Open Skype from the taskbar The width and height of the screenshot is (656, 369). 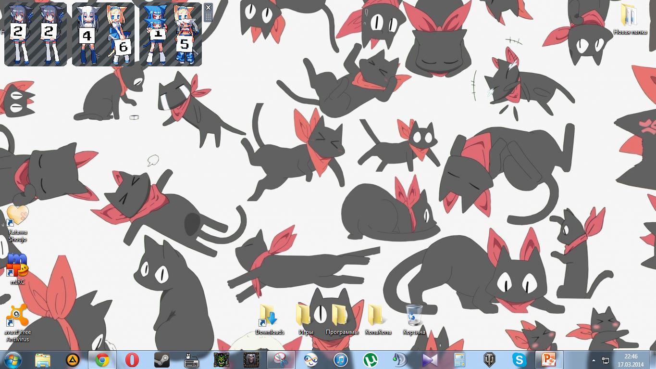519,360
